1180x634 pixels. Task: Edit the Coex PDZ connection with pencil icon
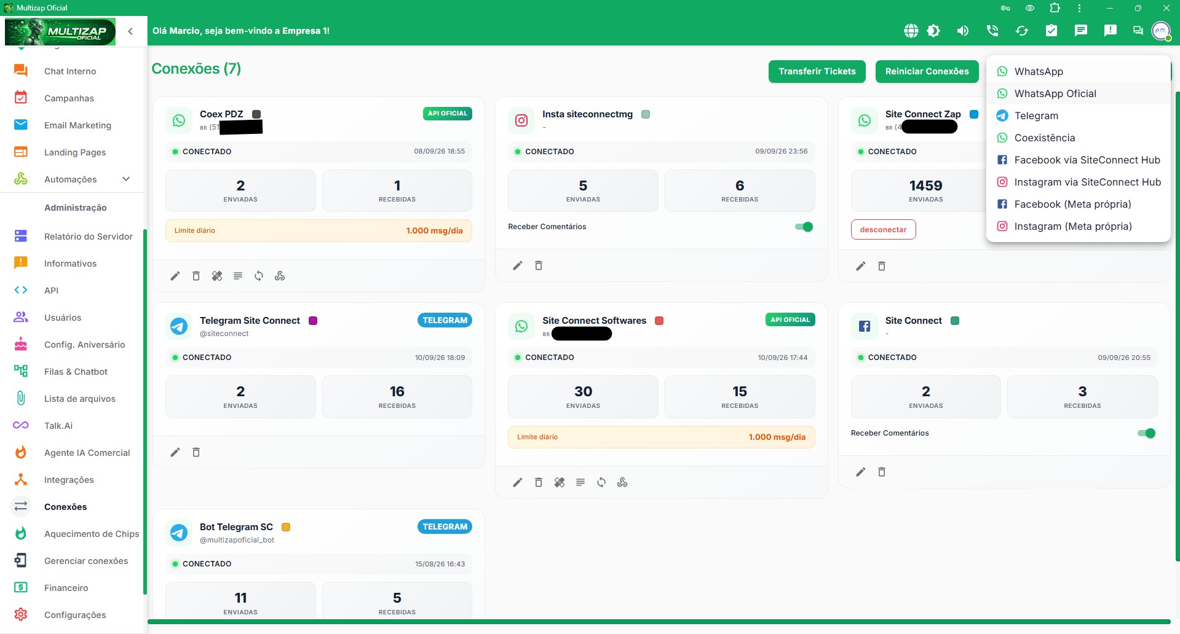tap(175, 276)
